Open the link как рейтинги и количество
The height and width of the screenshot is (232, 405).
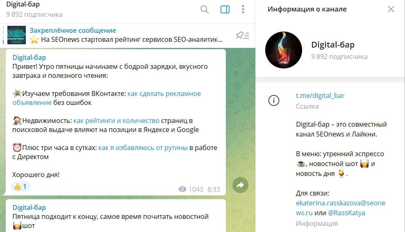[x=116, y=121]
